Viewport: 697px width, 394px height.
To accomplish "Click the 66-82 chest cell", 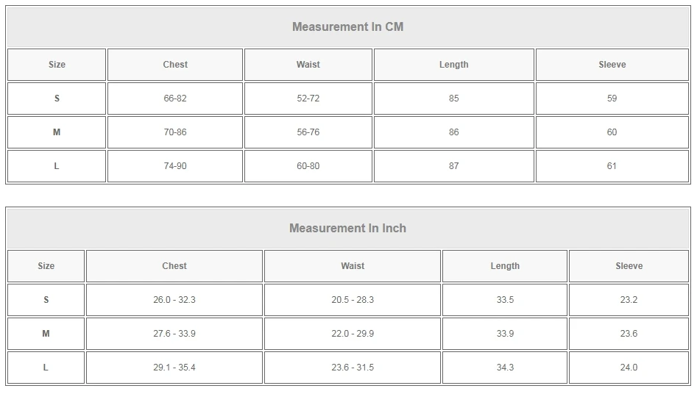I will point(175,98).
